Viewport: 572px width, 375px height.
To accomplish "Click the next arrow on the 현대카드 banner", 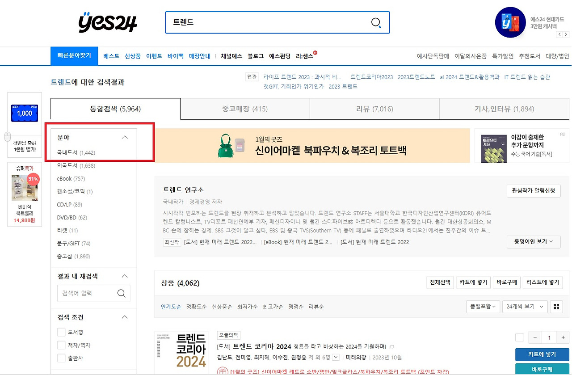I will pos(566,34).
